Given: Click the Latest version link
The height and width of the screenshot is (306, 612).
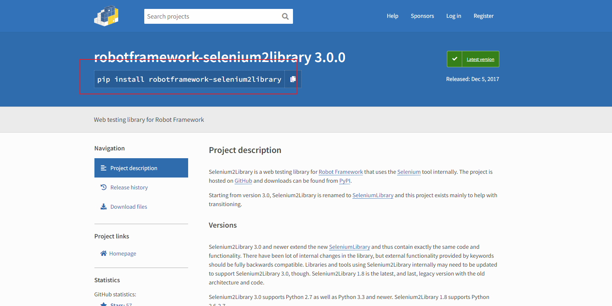Looking at the screenshot, I should pyautogui.click(x=480, y=59).
